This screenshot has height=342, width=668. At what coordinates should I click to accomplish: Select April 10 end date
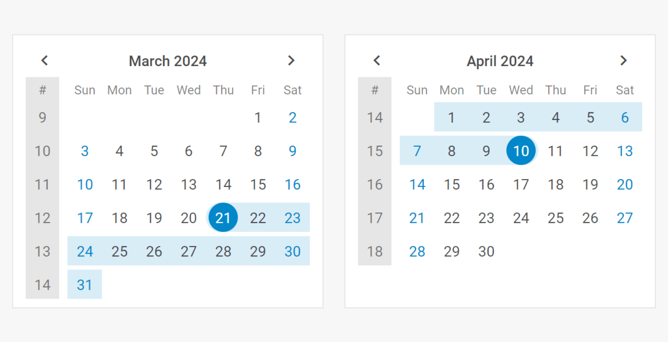521,151
